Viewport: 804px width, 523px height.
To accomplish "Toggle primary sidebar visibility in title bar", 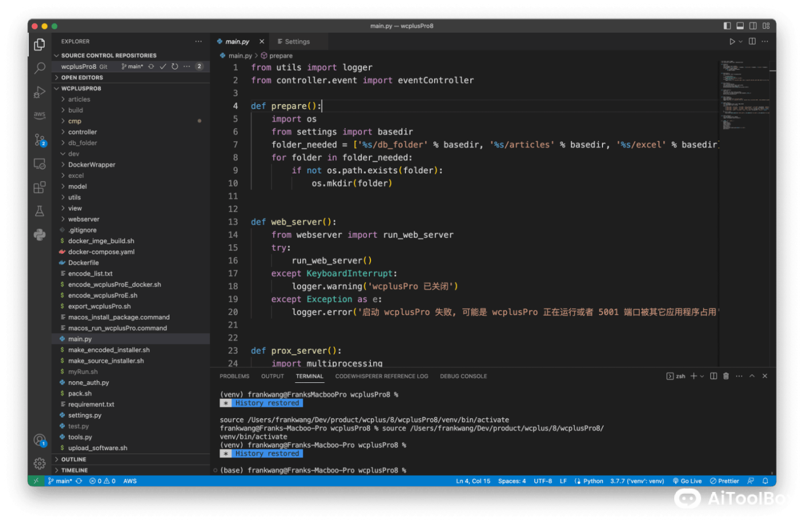I will point(727,26).
